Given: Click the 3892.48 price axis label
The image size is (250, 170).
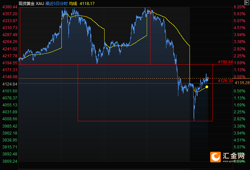Looking at the screenshot, I should [10, 154].
